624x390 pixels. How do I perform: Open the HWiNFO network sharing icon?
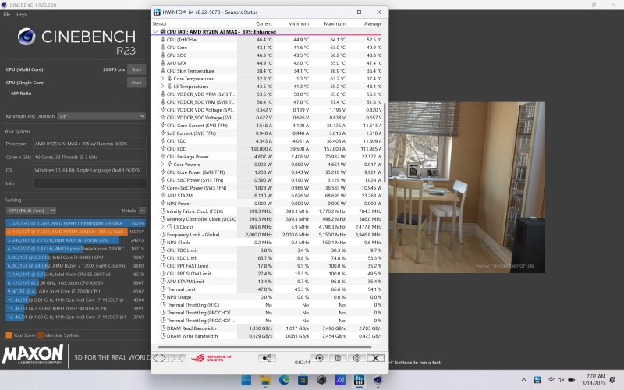point(267,358)
